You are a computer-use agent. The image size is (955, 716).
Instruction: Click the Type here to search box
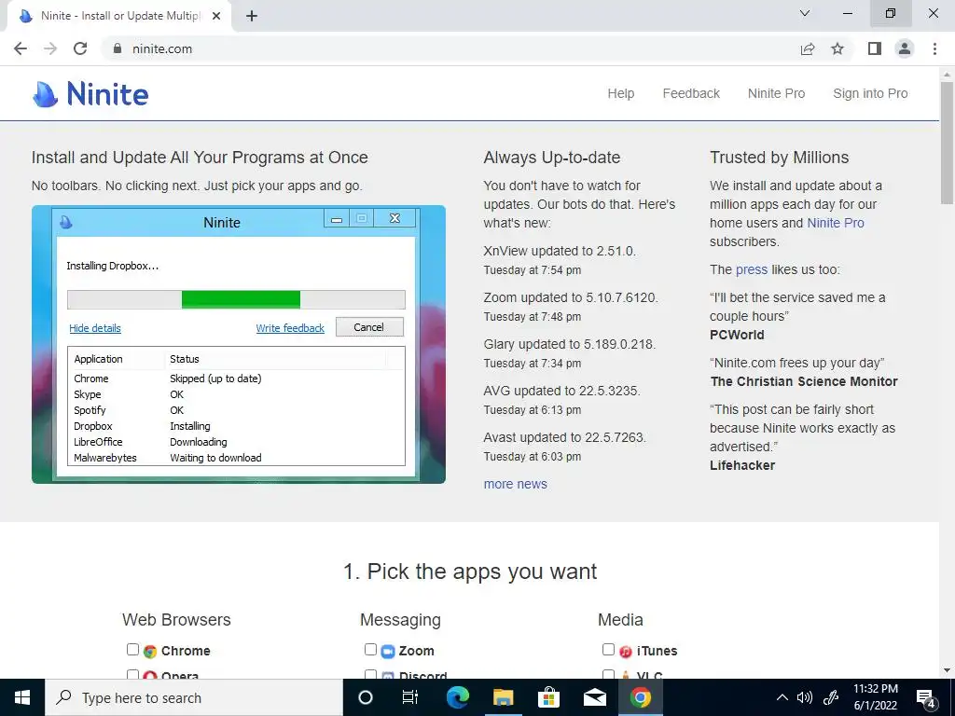194,697
